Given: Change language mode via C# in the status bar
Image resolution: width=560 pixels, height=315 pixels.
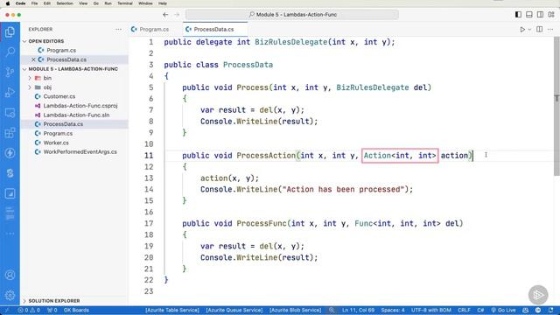Looking at the screenshot, I should click(x=480, y=311).
